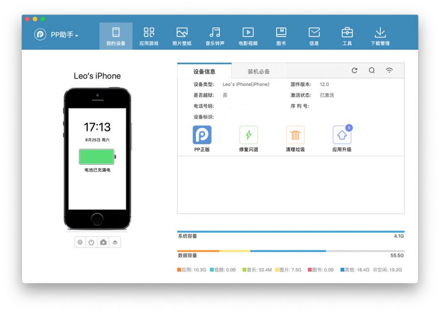Run the 修复闪退 crash repair tool

coord(249,139)
